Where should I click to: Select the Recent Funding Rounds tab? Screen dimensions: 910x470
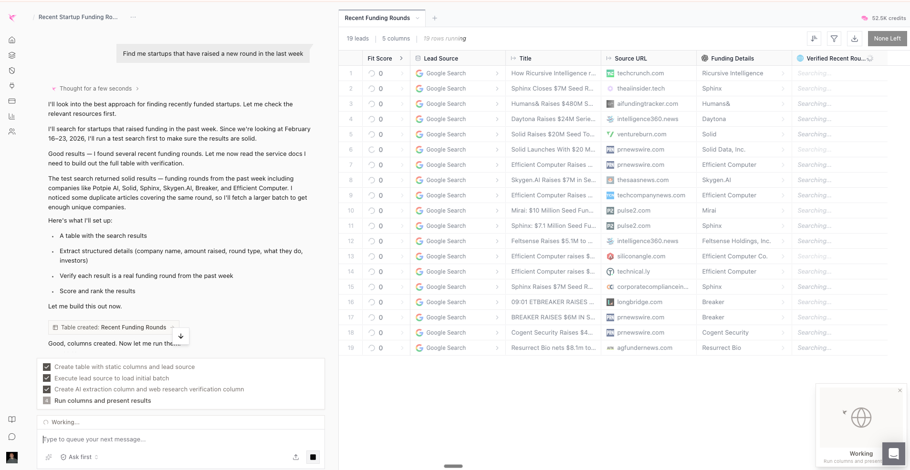(x=377, y=18)
